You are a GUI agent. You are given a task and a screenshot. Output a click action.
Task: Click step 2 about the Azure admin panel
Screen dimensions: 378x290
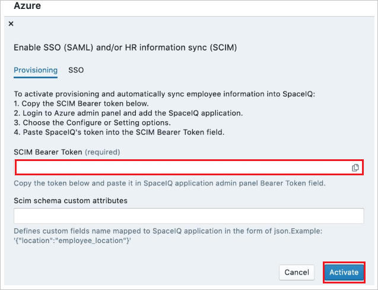pyautogui.click(x=128, y=114)
